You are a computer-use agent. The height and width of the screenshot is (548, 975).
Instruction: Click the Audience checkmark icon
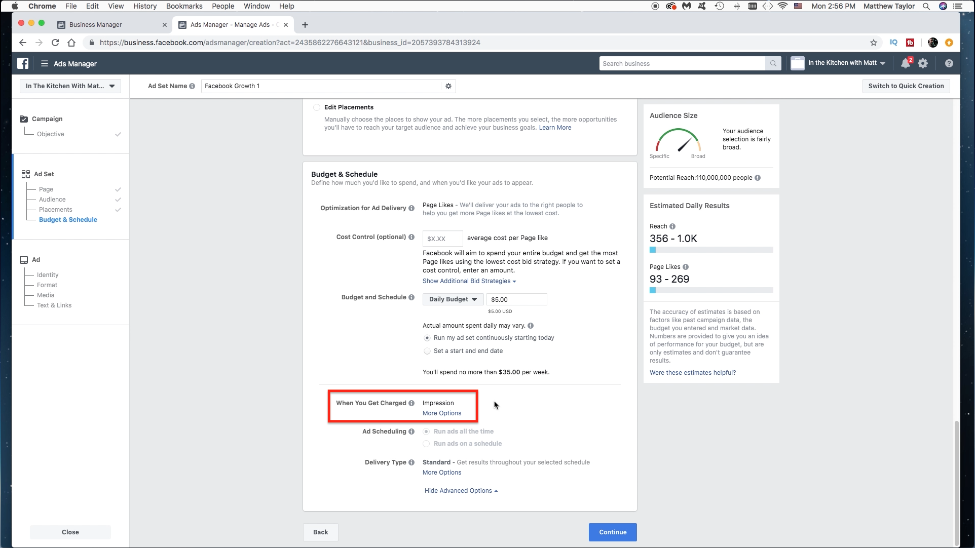pos(118,200)
